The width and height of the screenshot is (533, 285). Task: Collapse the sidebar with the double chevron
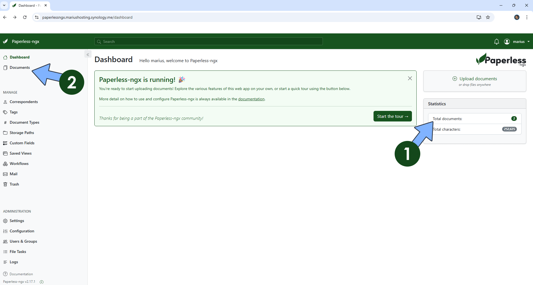click(88, 55)
